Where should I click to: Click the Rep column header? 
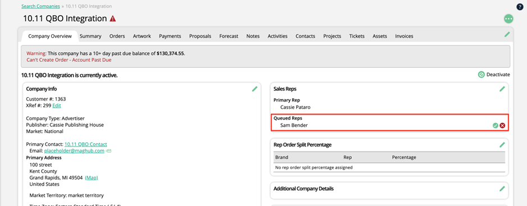pos(348,157)
